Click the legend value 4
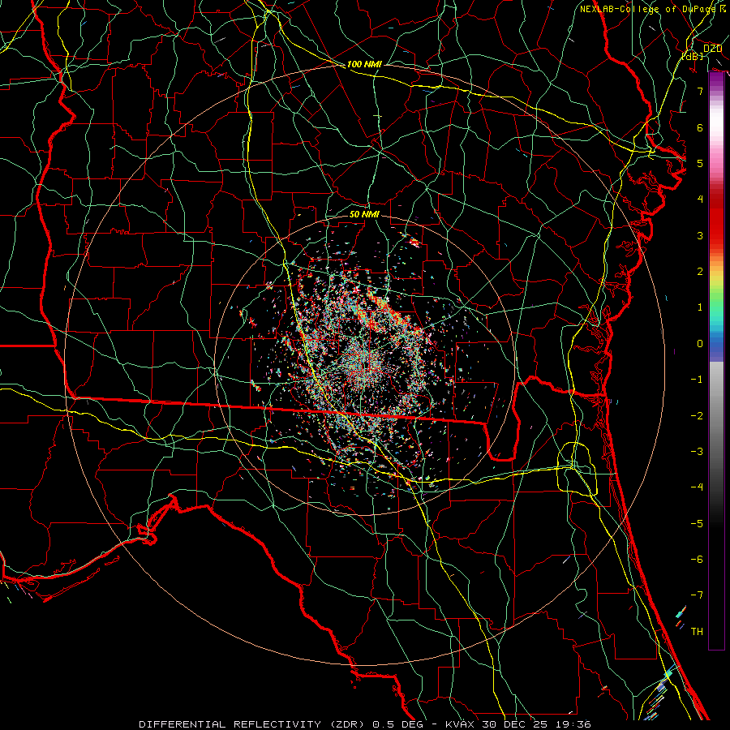This screenshot has width=730, height=730. pyautogui.click(x=700, y=200)
